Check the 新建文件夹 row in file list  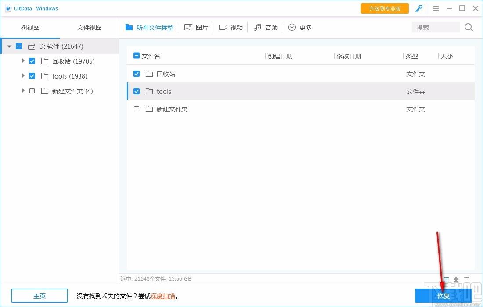pos(137,109)
